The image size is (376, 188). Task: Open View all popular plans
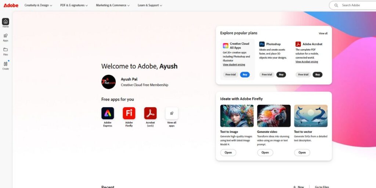323,33
